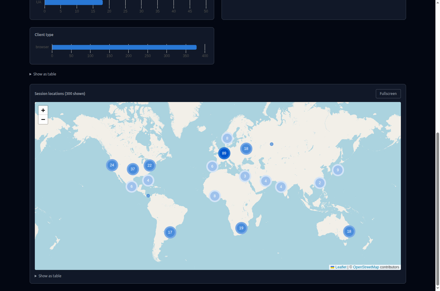Click the UA bar in the country chart
This screenshot has width=440, height=291.
74,2
